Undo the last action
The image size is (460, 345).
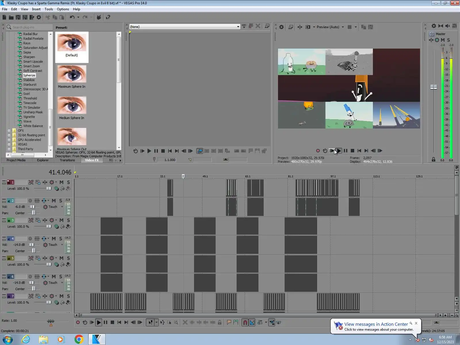[72, 17]
